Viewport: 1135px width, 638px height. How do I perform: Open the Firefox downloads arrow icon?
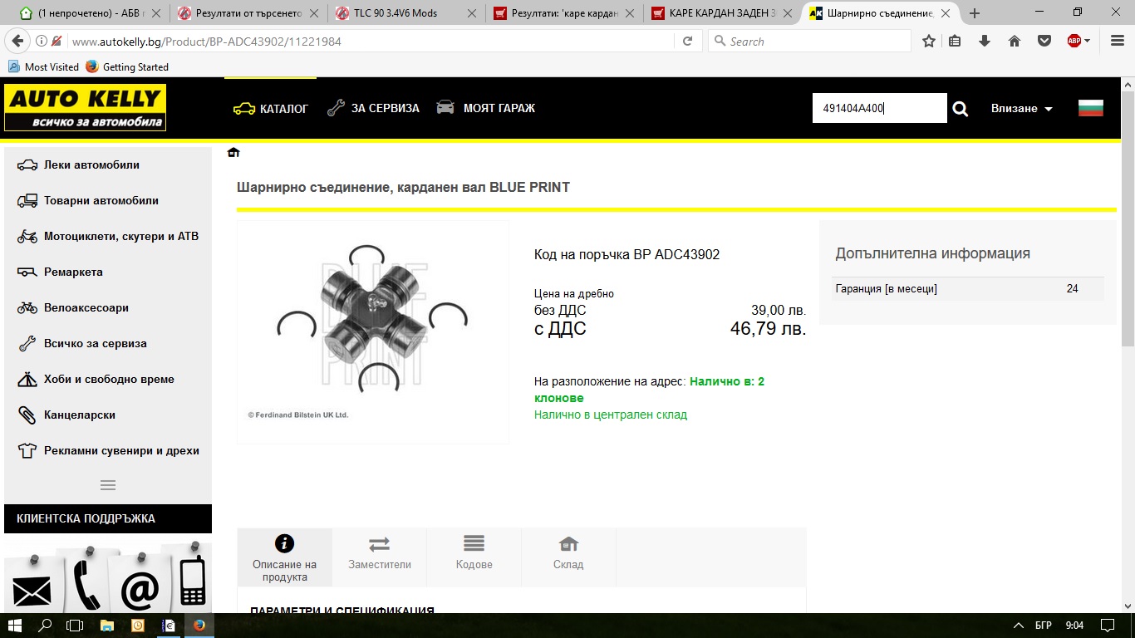tap(985, 41)
